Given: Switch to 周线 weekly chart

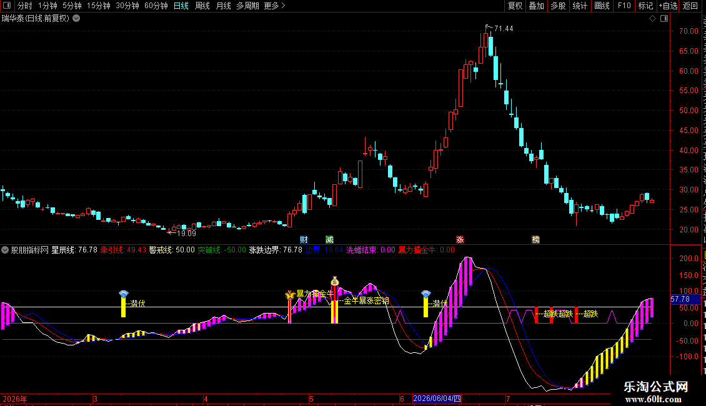Looking at the screenshot, I should [202, 6].
